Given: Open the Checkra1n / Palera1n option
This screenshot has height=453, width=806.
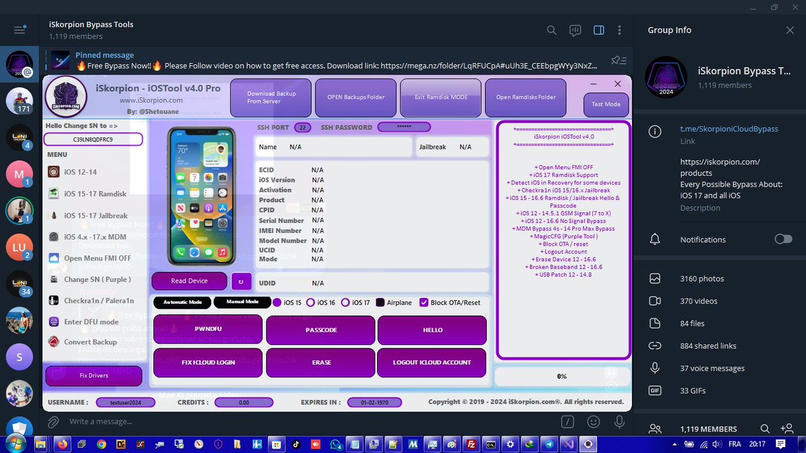Looking at the screenshot, I should coord(91,301).
